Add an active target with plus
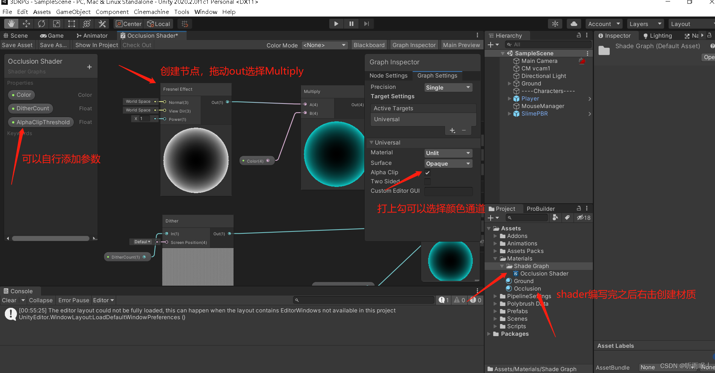 pyautogui.click(x=453, y=131)
